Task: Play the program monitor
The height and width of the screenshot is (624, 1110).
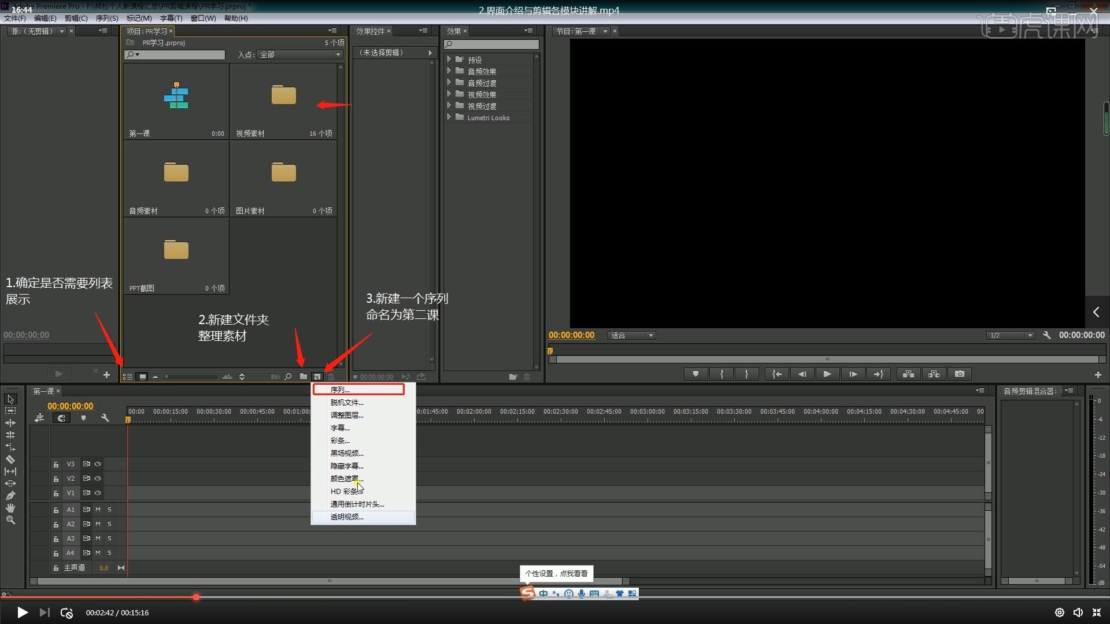Action: [827, 374]
